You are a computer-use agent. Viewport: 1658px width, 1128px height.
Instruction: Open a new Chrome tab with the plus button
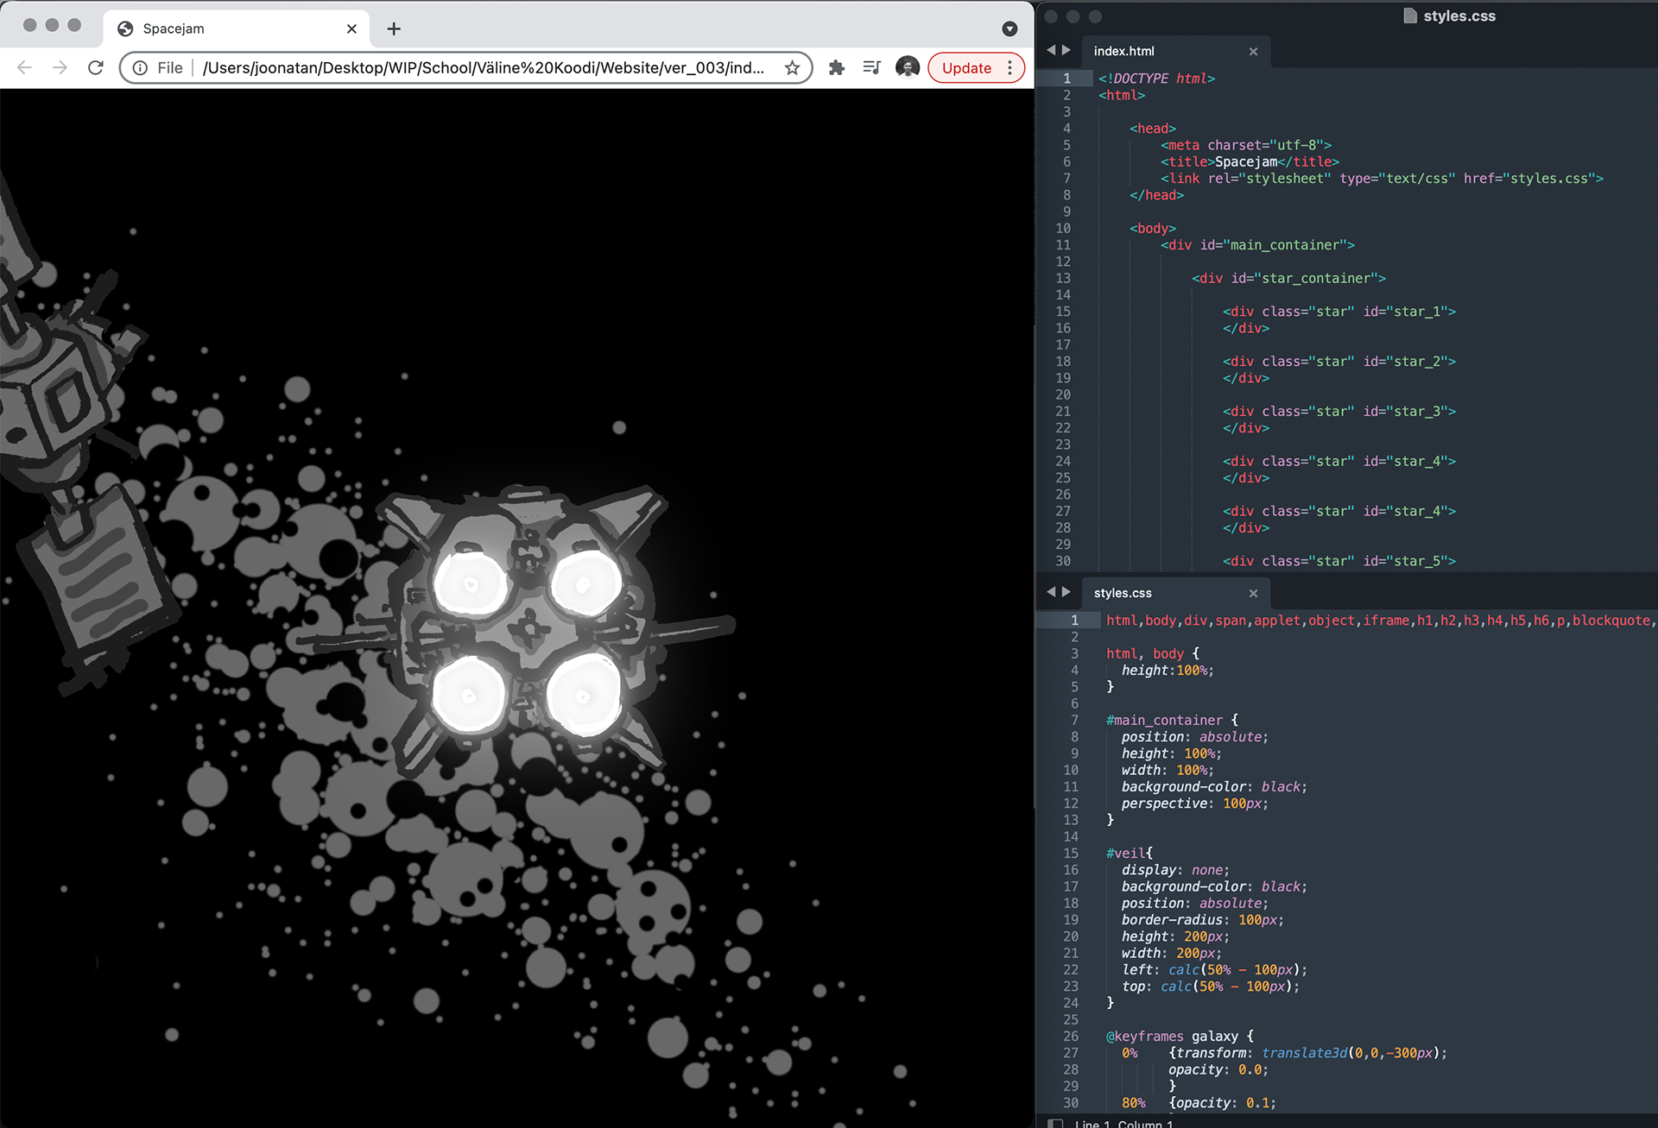pyautogui.click(x=394, y=28)
